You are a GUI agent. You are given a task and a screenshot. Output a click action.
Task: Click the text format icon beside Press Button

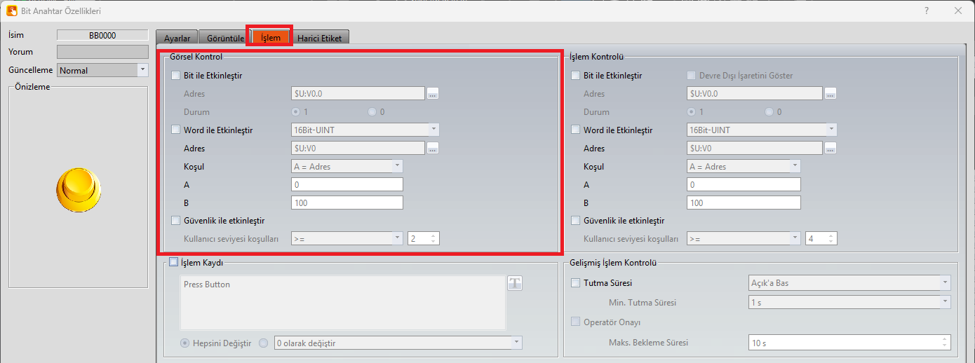point(515,283)
